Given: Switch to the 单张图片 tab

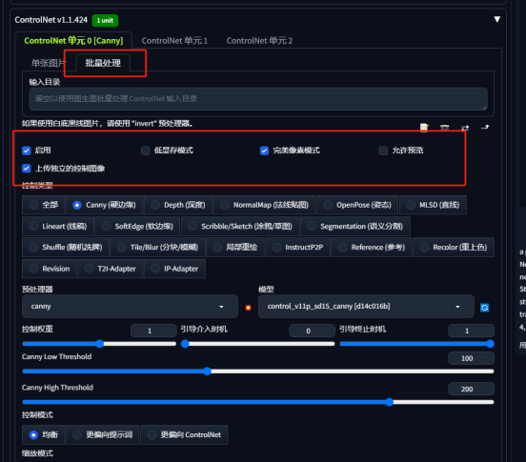Looking at the screenshot, I should tap(49, 63).
